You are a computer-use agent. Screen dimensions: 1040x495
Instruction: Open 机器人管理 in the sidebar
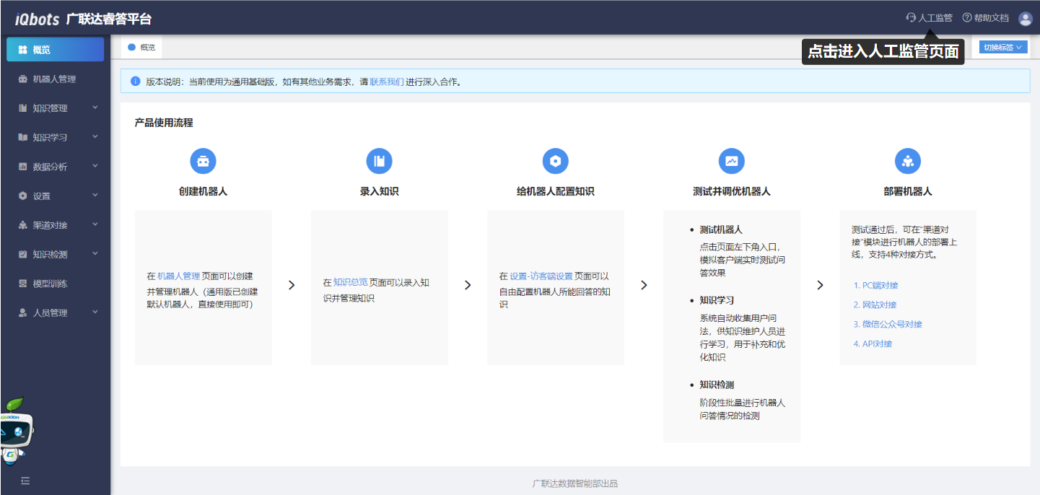54,79
